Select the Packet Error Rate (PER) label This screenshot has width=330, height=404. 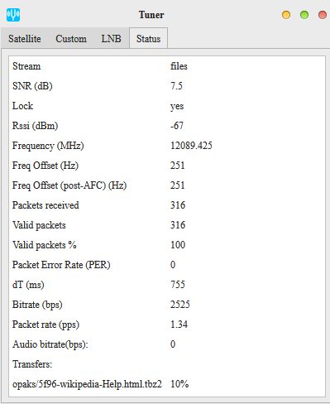pos(61,265)
